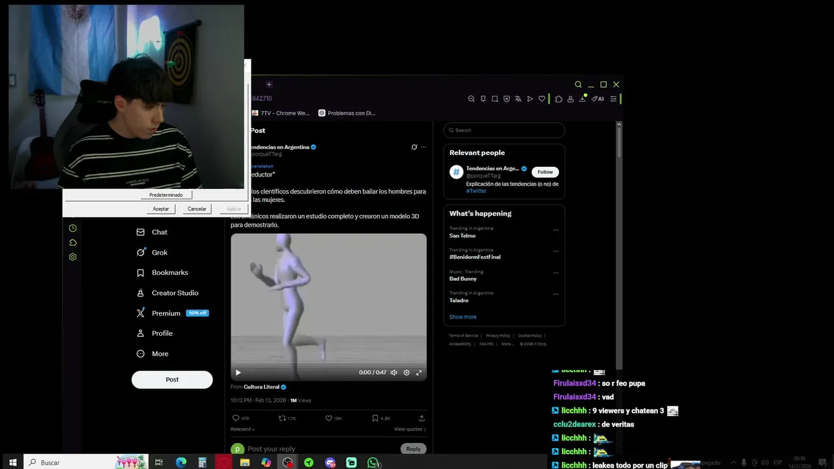Screen dimensions: 834x469
Task: Click the translate page icon
Action: [x=518, y=99]
